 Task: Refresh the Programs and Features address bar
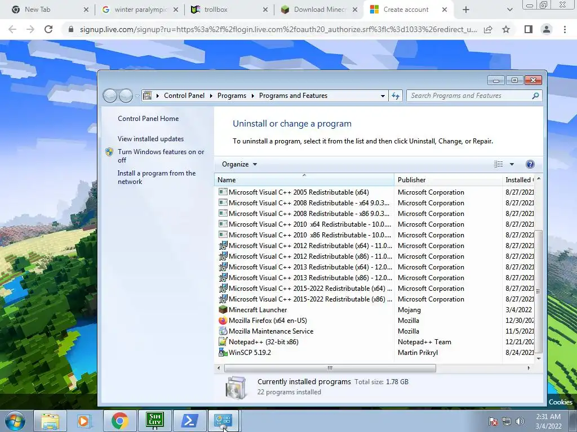pyautogui.click(x=396, y=96)
